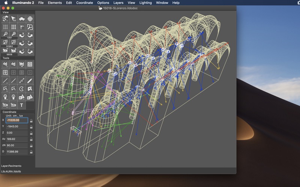
Task: Select the first surface polygon tool
Action: [5, 64]
